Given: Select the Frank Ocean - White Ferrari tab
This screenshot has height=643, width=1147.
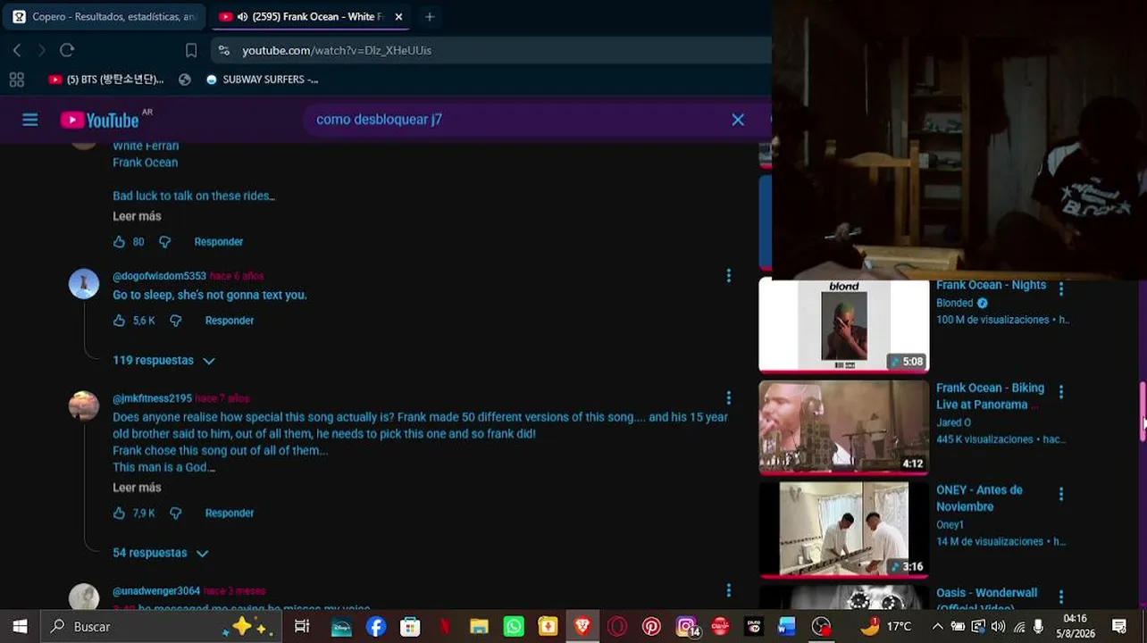Looking at the screenshot, I should pos(309,17).
